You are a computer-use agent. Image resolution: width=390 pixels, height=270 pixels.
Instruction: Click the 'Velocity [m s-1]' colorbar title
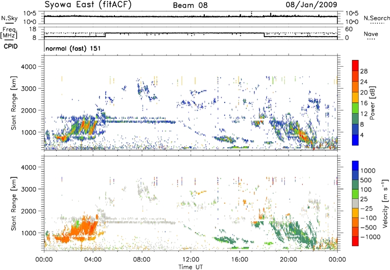[x=385, y=203]
